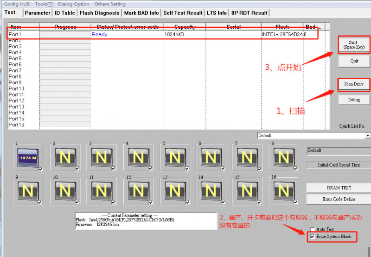The image size is (371, 257).
Task: Open the Quick List No. dropdown
Action: 367,136
